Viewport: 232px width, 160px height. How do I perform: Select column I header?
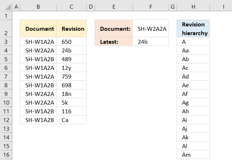pyautogui.click(x=221, y=7)
